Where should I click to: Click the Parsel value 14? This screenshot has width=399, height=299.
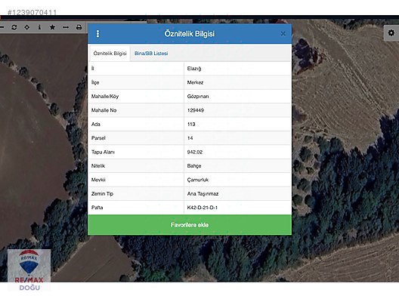(190, 138)
